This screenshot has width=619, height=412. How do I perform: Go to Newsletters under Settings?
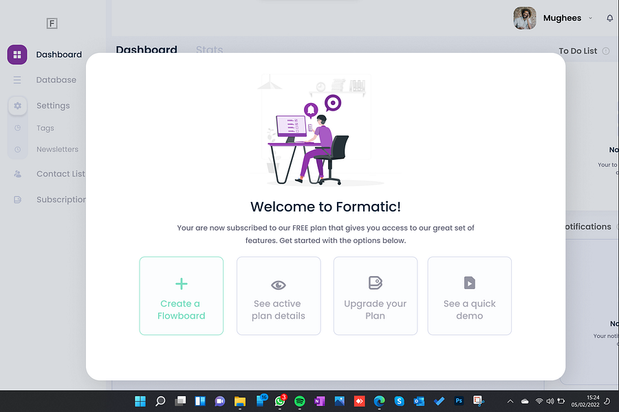coord(57,150)
